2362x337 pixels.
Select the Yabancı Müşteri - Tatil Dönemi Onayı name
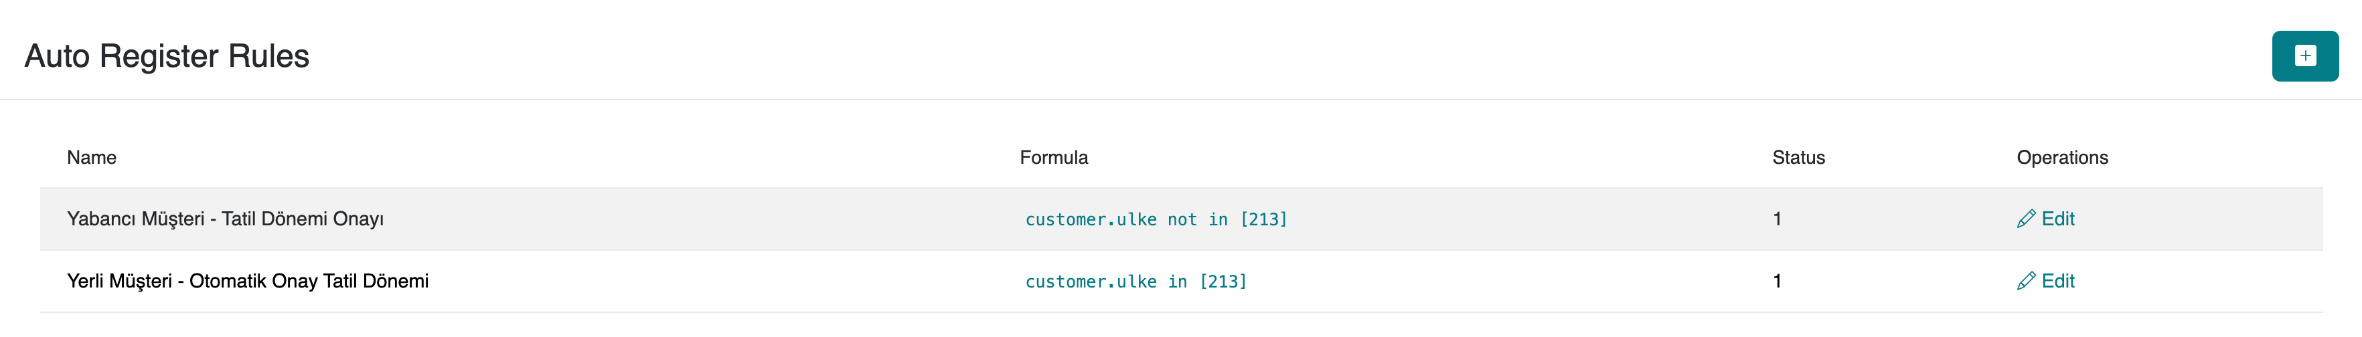(x=226, y=219)
